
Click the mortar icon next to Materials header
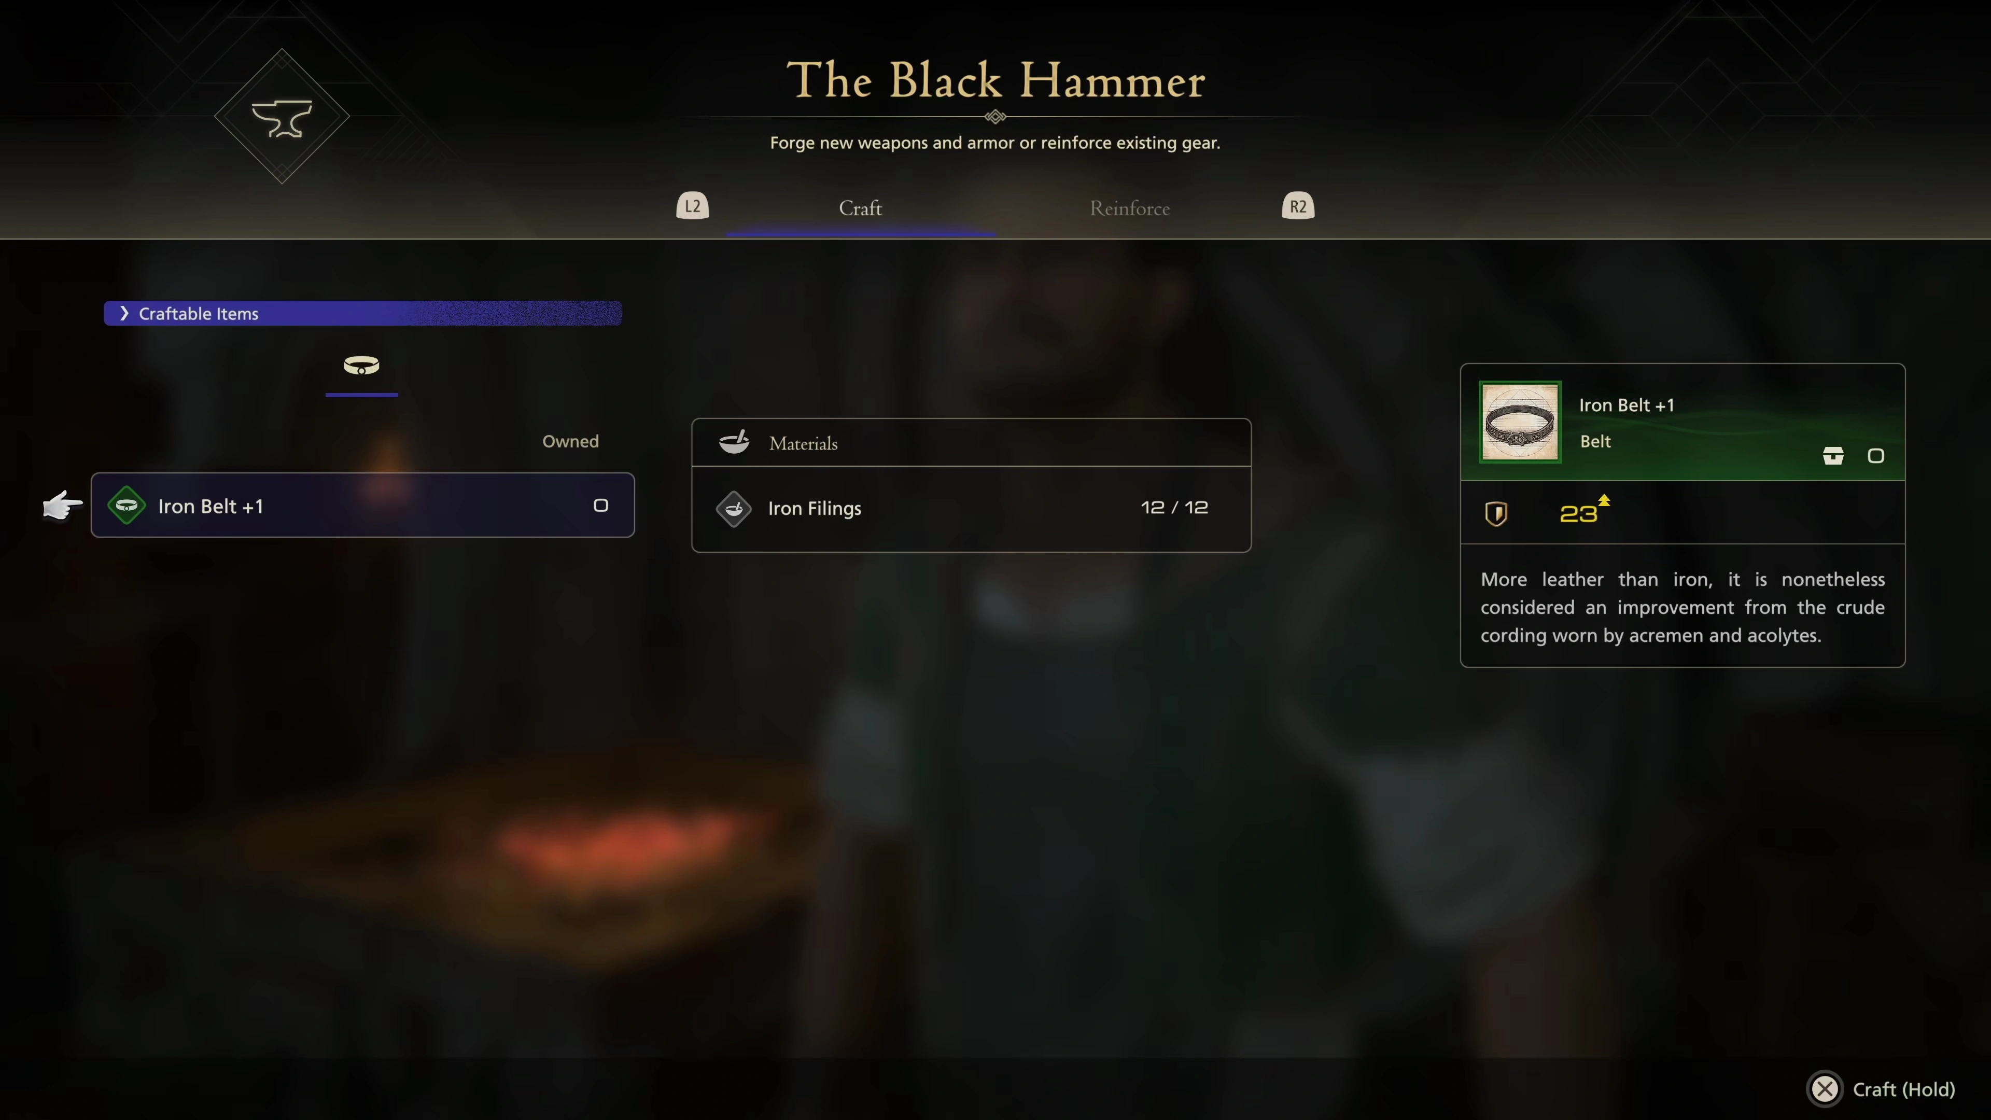point(734,442)
